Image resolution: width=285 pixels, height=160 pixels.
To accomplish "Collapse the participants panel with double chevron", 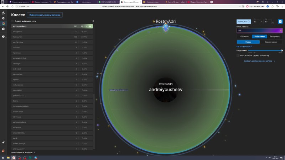I will 93,21.
